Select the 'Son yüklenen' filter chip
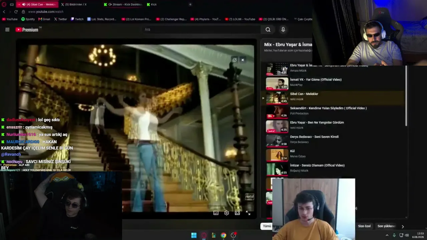Image resolution: width=427 pixels, height=240 pixels. click(x=386, y=226)
